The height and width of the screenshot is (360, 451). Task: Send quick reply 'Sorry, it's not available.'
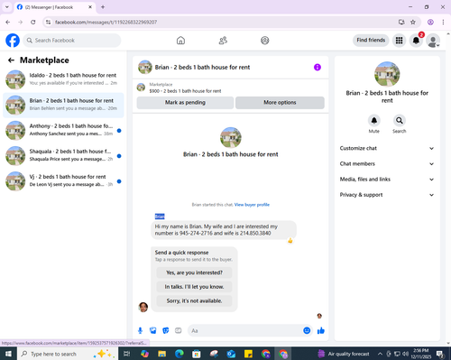pyautogui.click(x=194, y=300)
